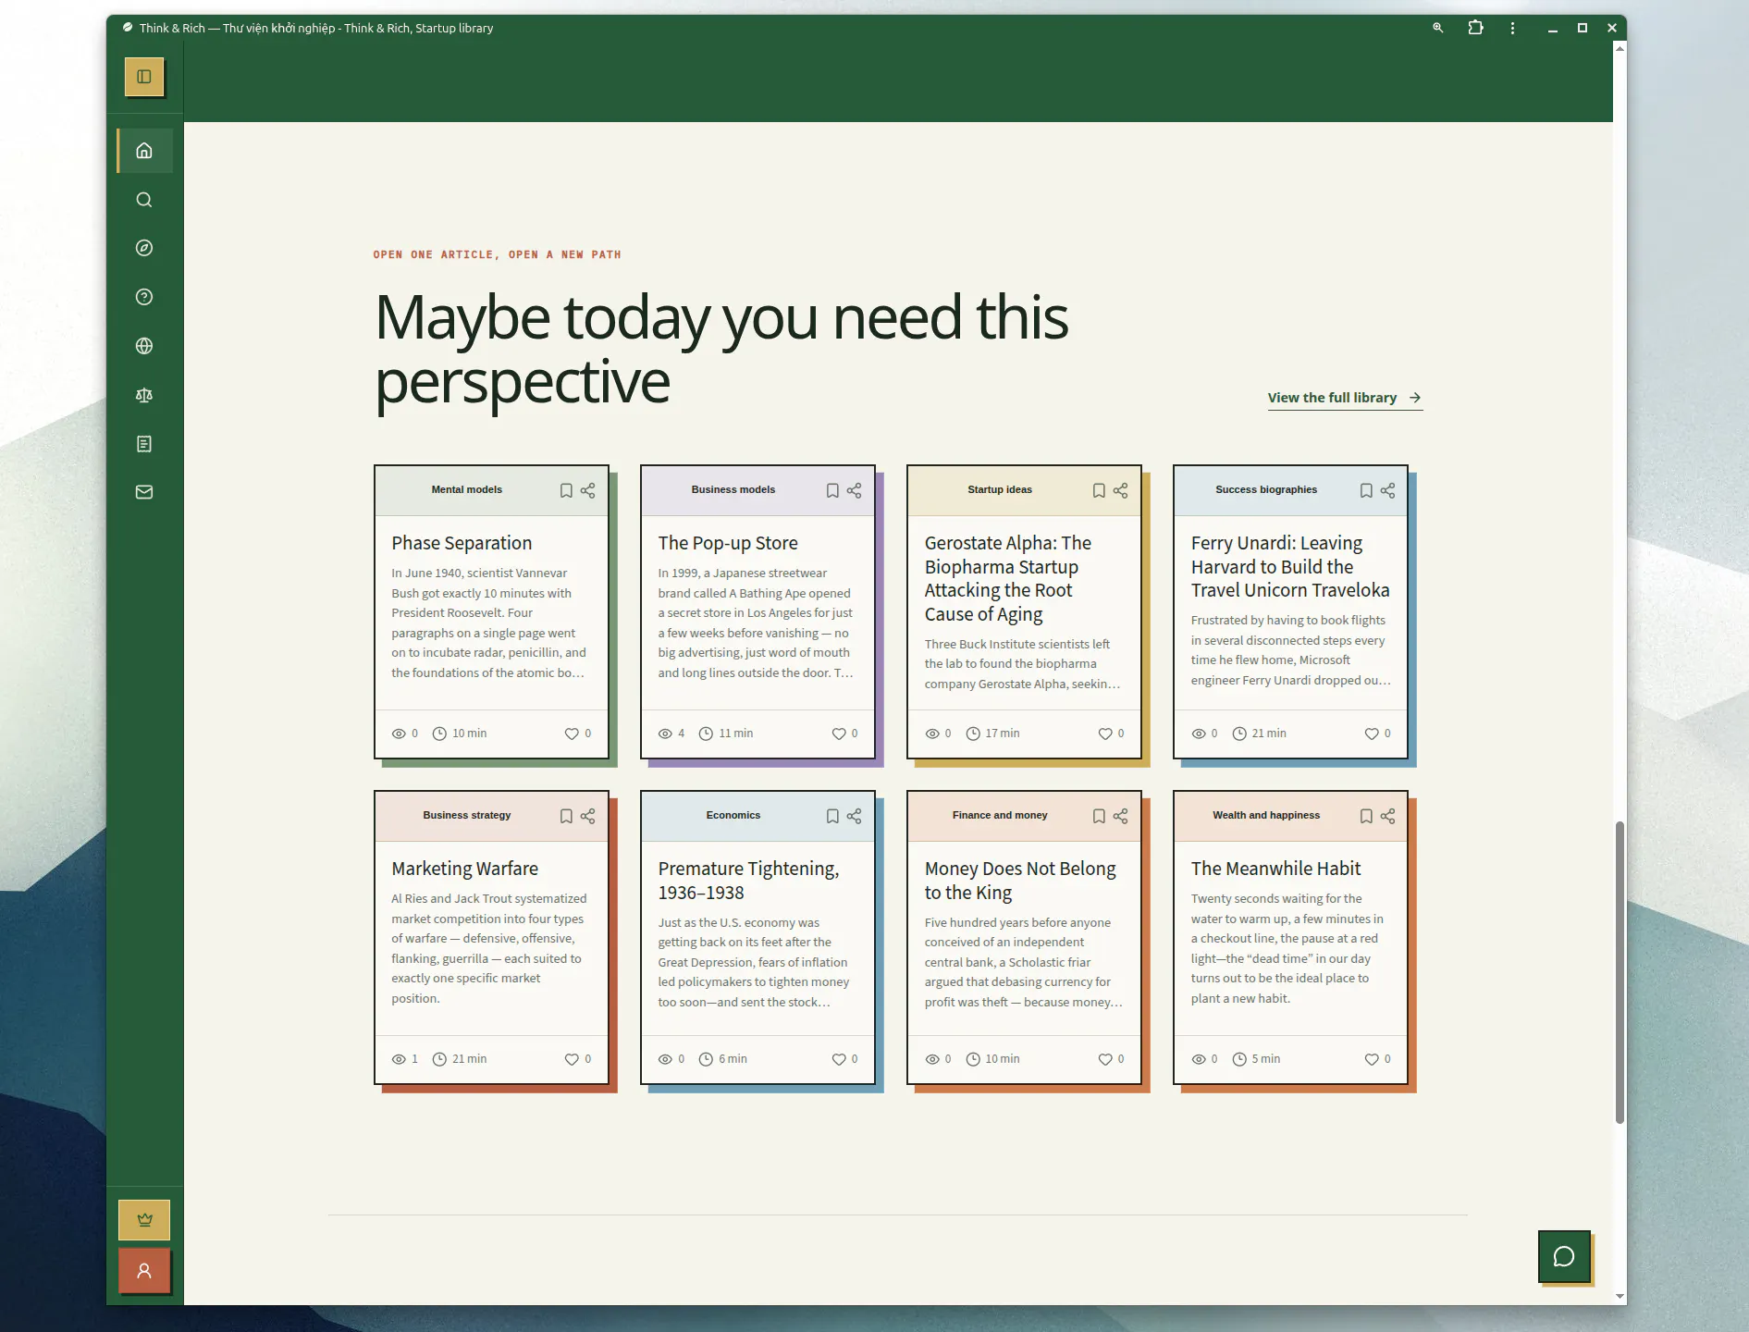
Task: Open the browser three-dot menu
Action: (1513, 28)
